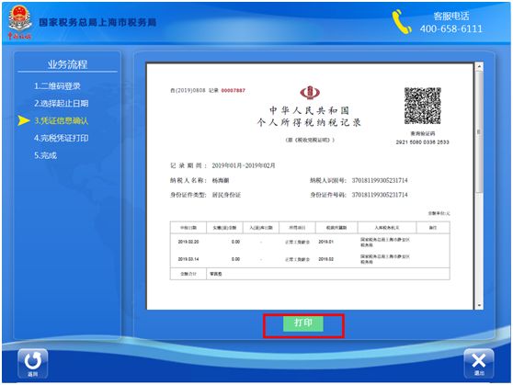This screenshot has width=513, height=385.
Task: Click the 个人所得税纳税记录 document title
Action: click(x=309, y=122)
